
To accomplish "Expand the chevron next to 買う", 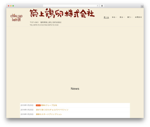I will pyautogui.click(x=132, y=17).
